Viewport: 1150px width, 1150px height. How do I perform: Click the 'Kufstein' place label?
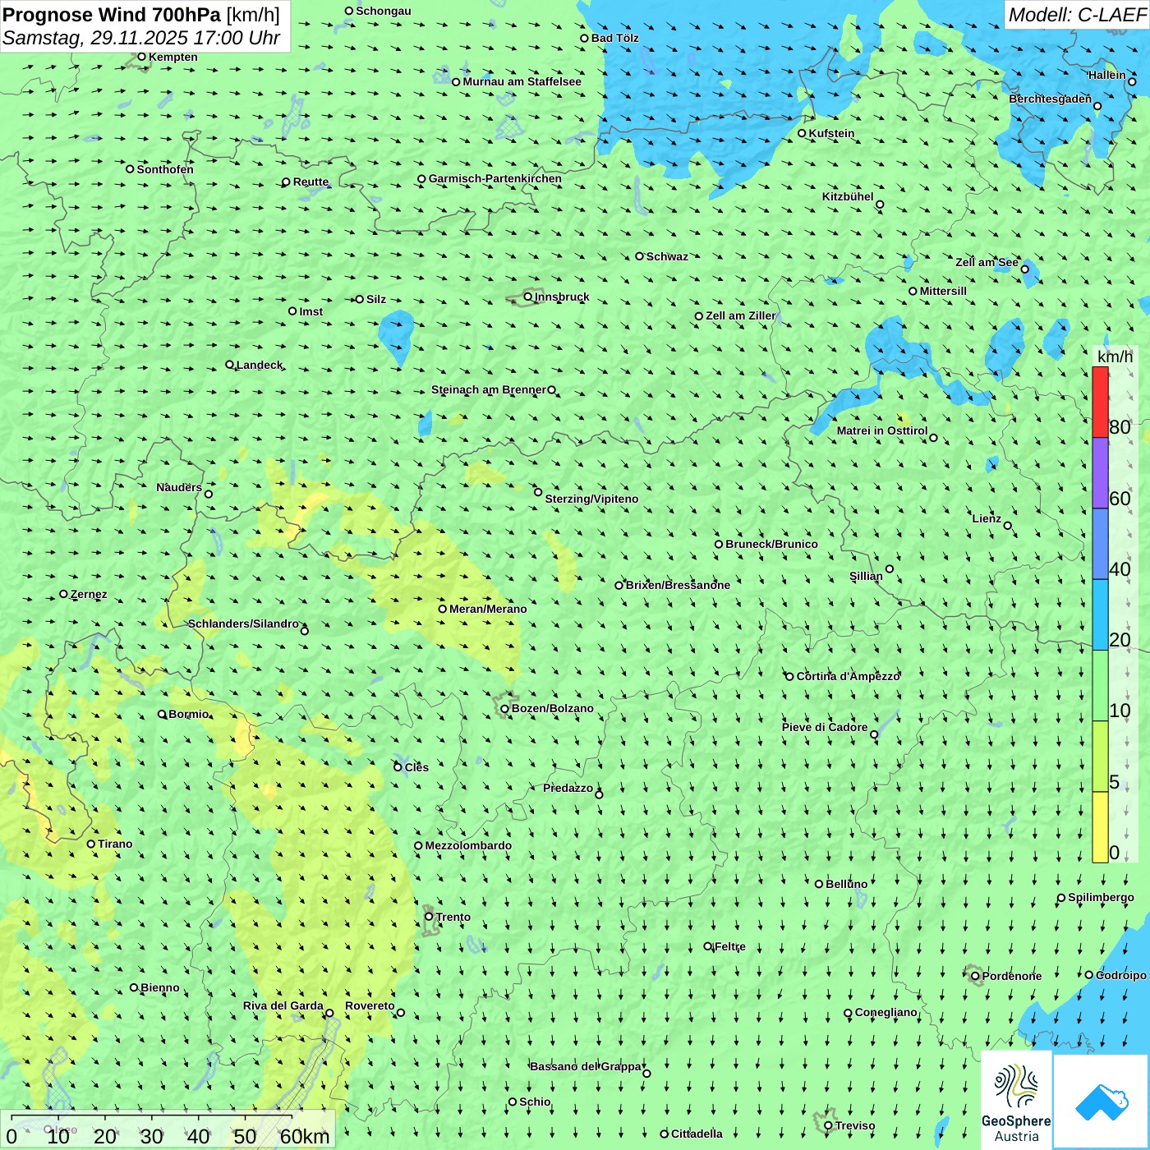831,133
